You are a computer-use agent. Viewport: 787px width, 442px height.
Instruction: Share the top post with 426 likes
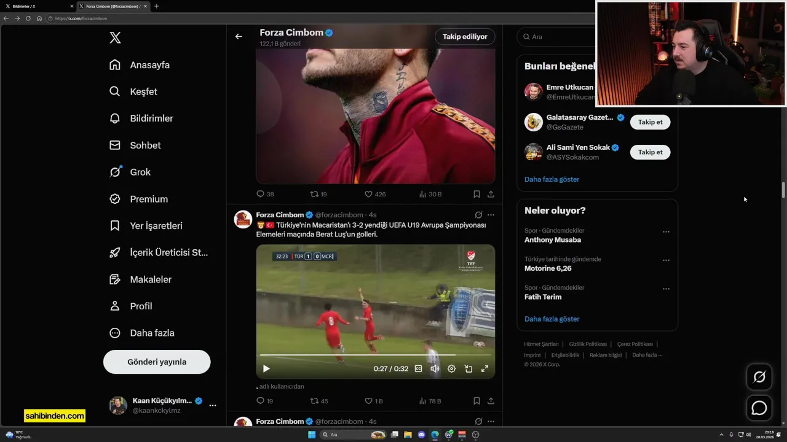(x=491, y=194)
